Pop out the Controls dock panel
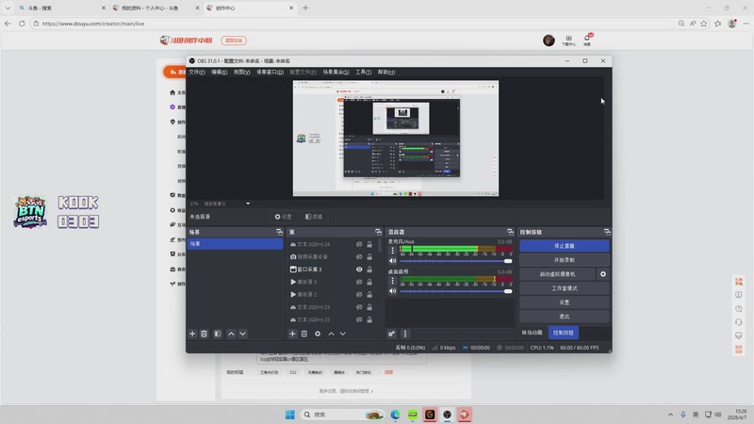754x424 pixels. click(x=607, y=232)
